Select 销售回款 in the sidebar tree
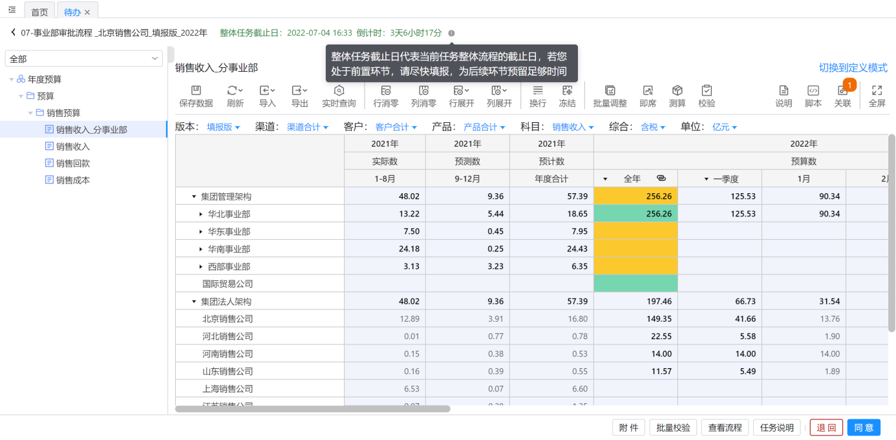The image size is (896, 440). click(x=72, y=163)
